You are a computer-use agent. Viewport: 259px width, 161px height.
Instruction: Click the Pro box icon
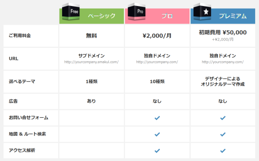136,12
